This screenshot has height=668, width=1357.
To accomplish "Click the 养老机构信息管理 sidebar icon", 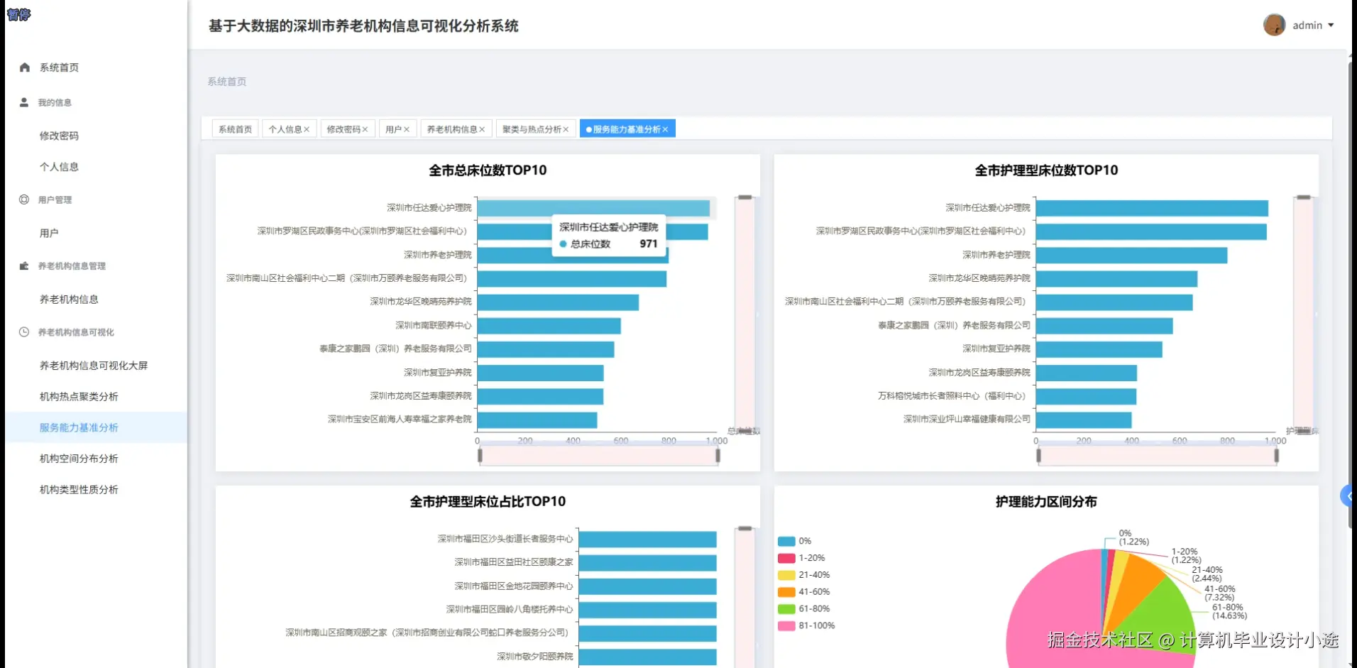I will [23, 265].
